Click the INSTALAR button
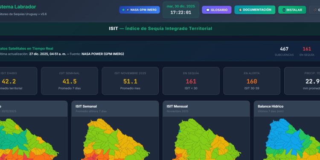Viewport: 320px width, 160px height. [x=292, y=10]
